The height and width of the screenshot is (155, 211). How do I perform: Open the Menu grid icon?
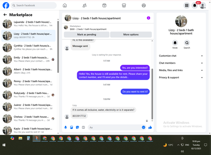click(187, 5)
